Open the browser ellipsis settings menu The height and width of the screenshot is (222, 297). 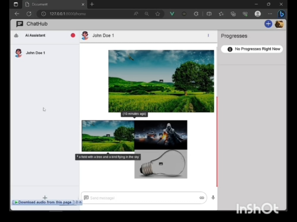pos(270,14)
